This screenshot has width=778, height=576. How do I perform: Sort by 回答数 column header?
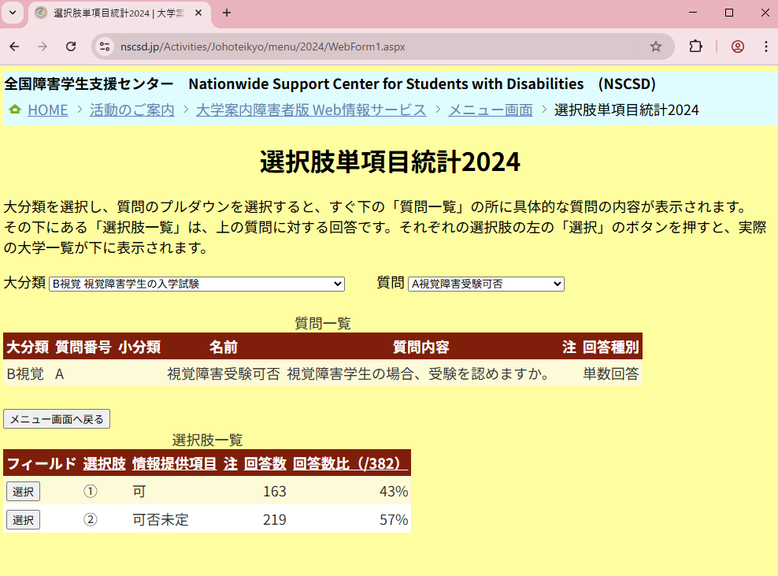click(265, 463)
